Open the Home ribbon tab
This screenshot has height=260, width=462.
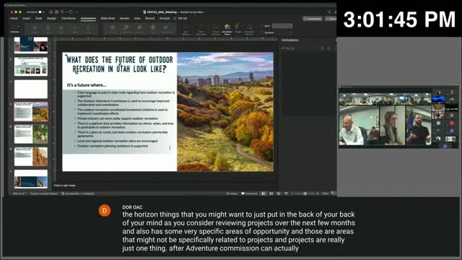pos(14,18)
